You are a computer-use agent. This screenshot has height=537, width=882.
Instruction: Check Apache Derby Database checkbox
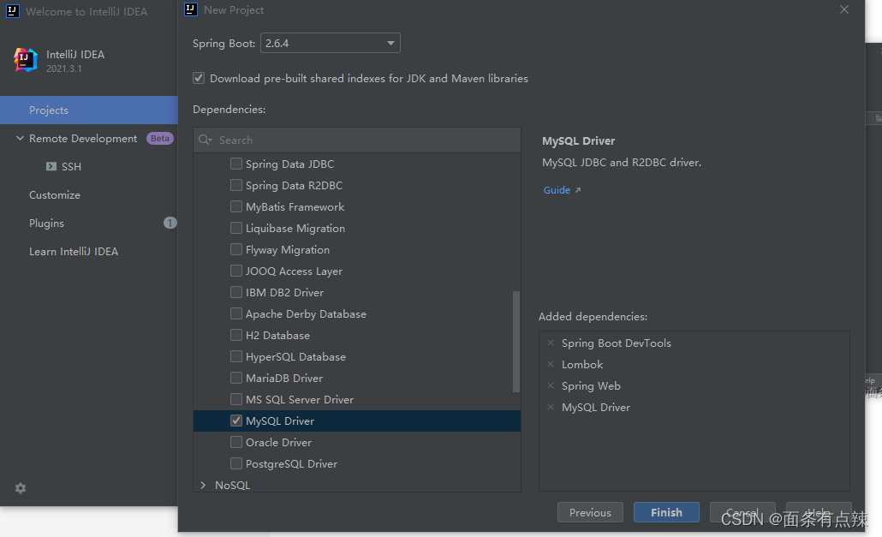tap(236, 313)
